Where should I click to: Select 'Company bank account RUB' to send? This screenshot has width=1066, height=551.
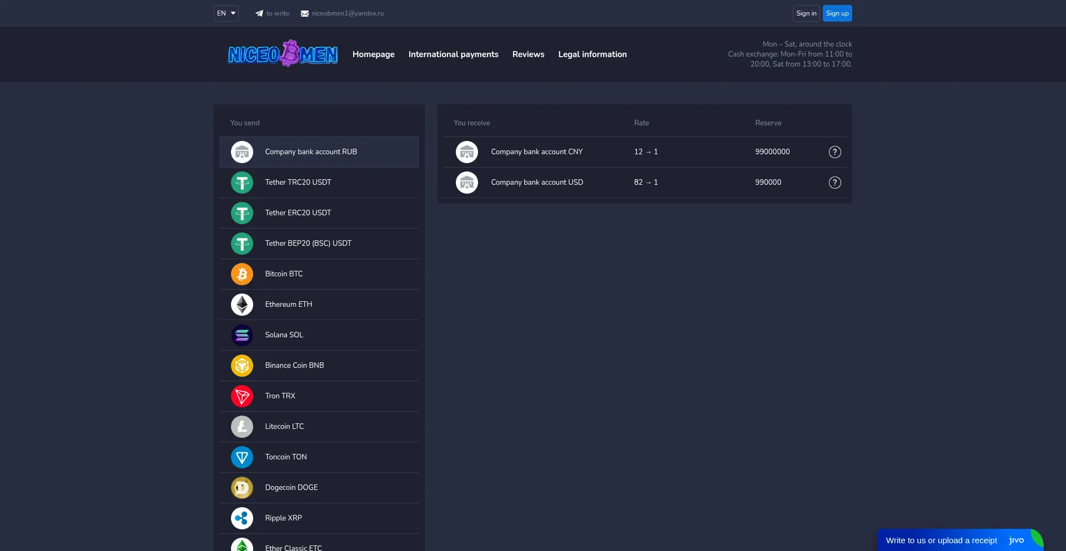(319, 152)
